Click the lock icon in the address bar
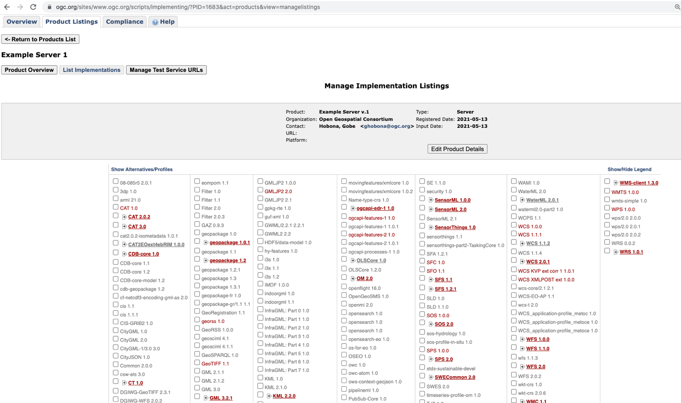This screenshot has width=681, height=403. tap(49, 7)
